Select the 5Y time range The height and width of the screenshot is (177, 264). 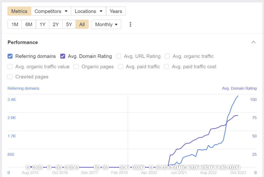[x=69, y=24]
